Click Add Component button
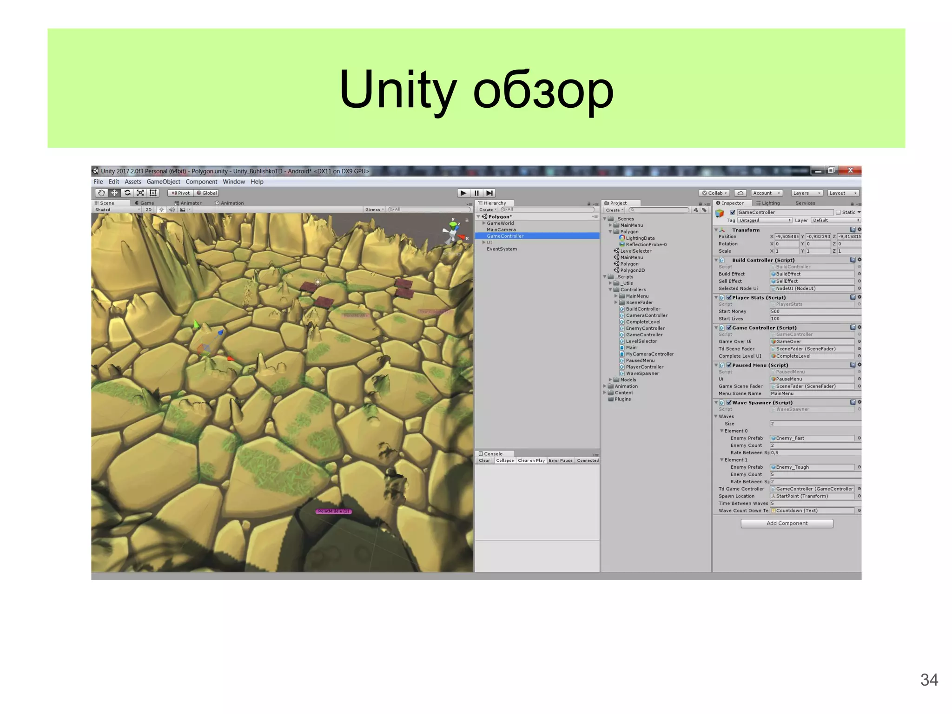952x714 pixels. click(x=787, y=523)
